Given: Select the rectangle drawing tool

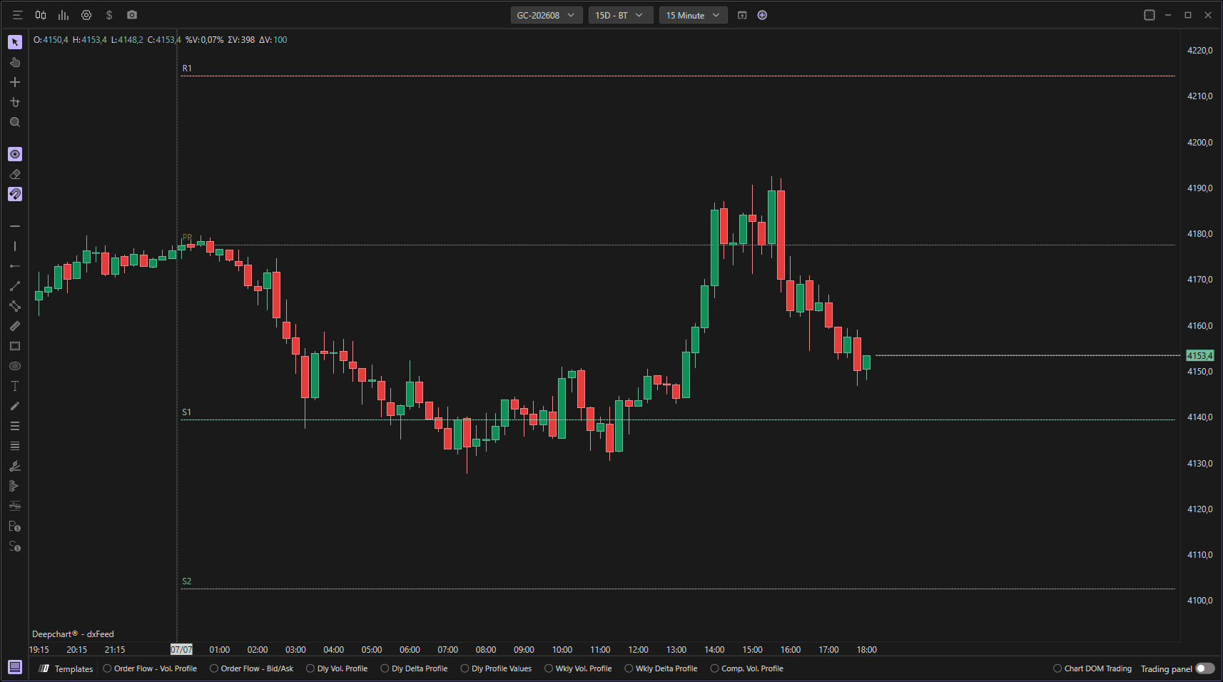Looking at the screenshot, I should 15,346.
